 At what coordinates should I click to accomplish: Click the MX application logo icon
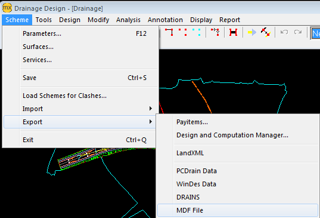(7, 8)
